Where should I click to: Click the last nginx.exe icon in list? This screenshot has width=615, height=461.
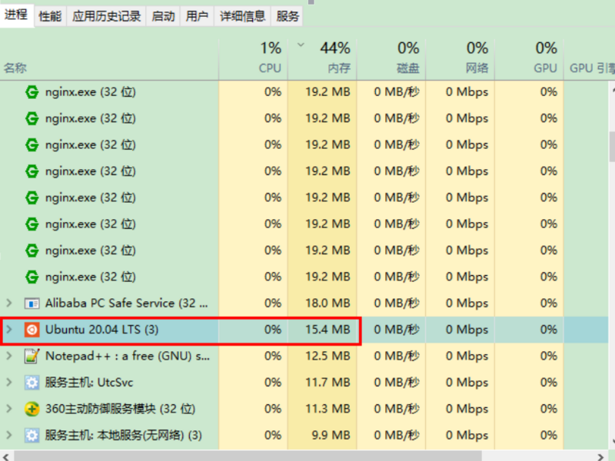32,277
